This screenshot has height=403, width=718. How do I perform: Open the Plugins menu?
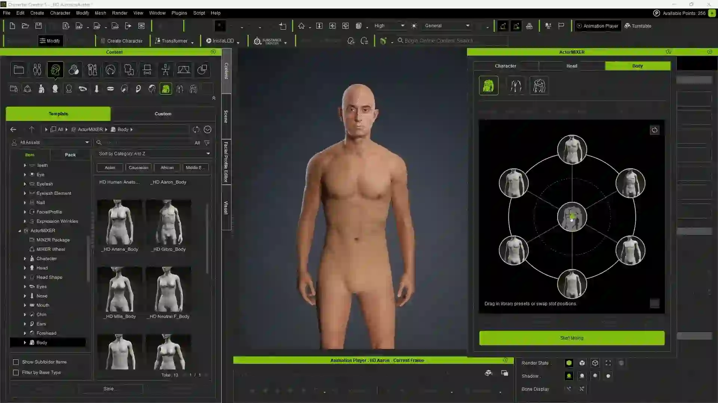click(179, 13)
